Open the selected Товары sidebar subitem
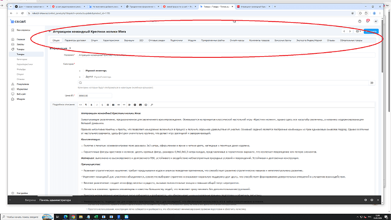 click(26, 54)
